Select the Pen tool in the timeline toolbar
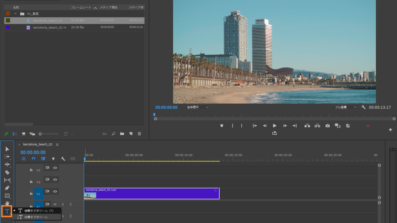Screen dimensions: 397x223 point(7,188)
